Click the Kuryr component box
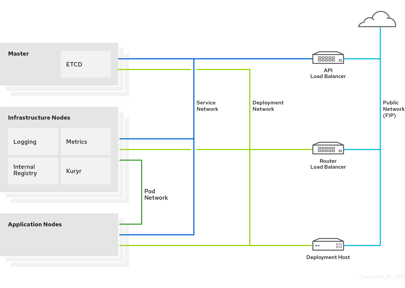Viewport: 405px width, 288px height. 86,171
